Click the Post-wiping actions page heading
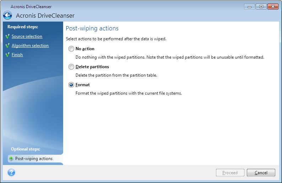This screenshot has height=183, width=282. coord(92,28)
